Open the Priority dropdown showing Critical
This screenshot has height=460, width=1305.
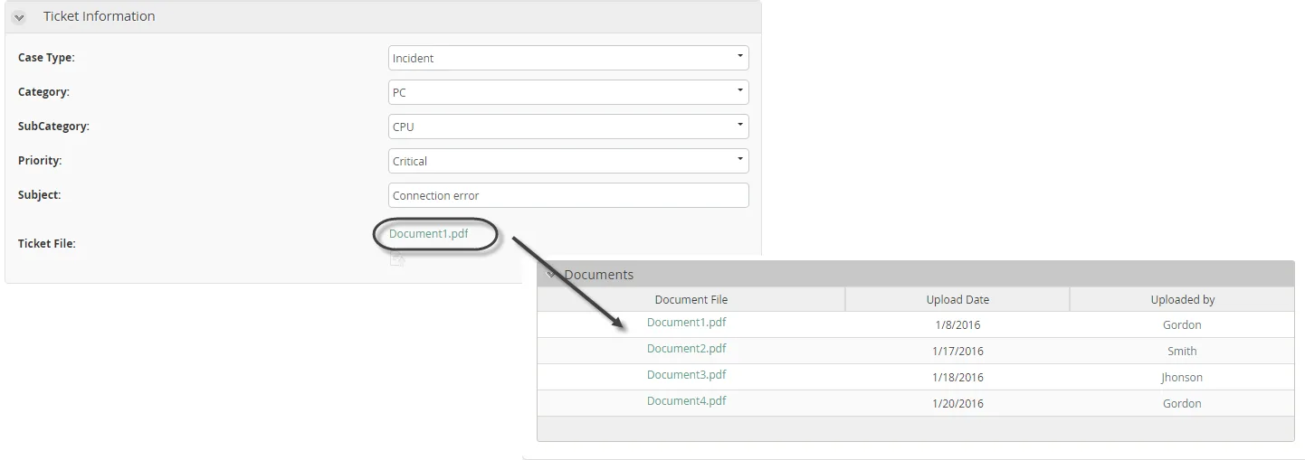pyautogui.click(x=568, y=161)
